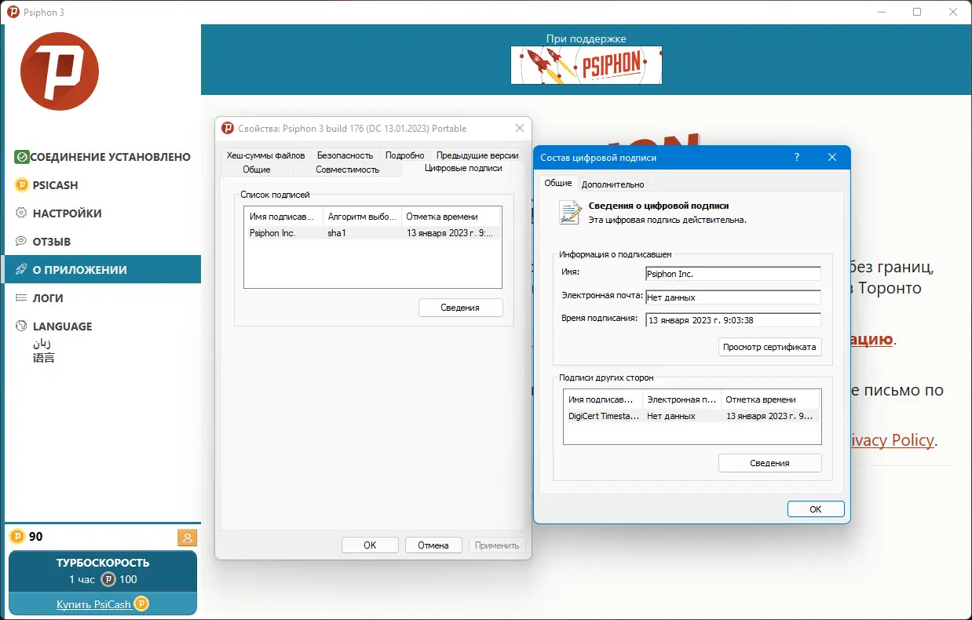
Task: Click the list icon beside Логи
Action: coord(22,297)
